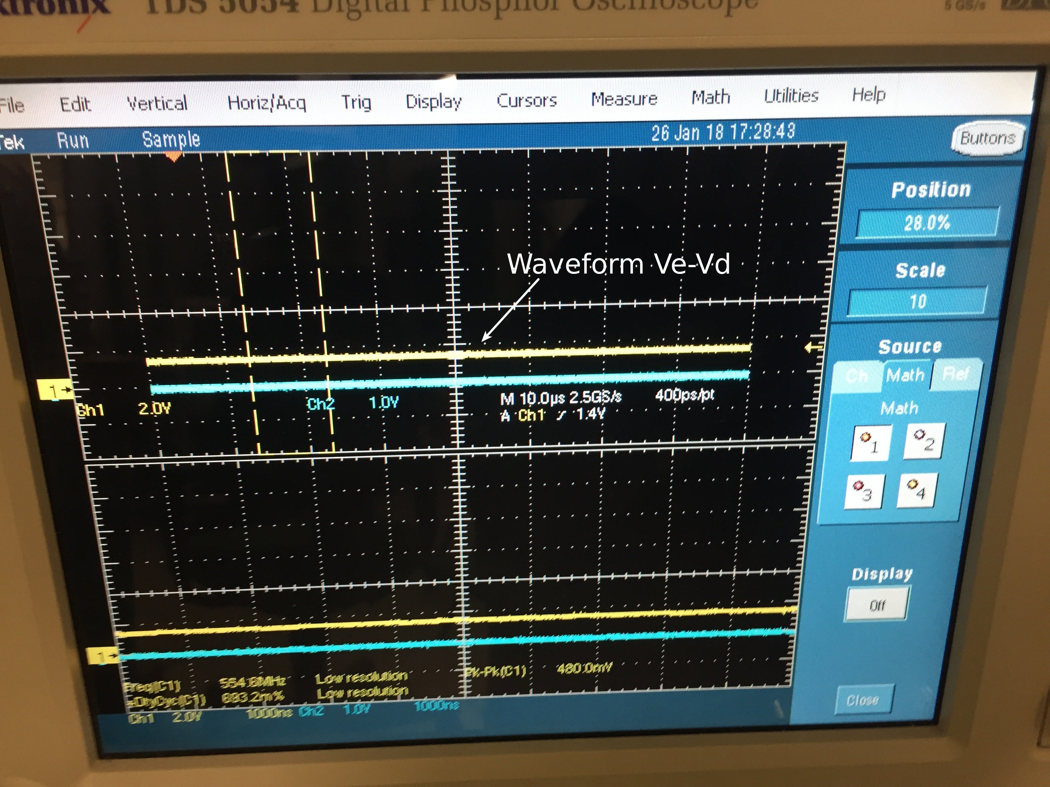
Task: Switch to the Math source tab
Action: point(906,375)
